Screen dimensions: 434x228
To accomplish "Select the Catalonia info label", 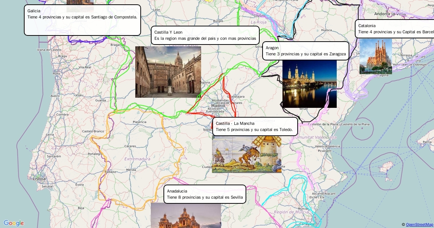I will pyautogui.click(x=394, y=29).
